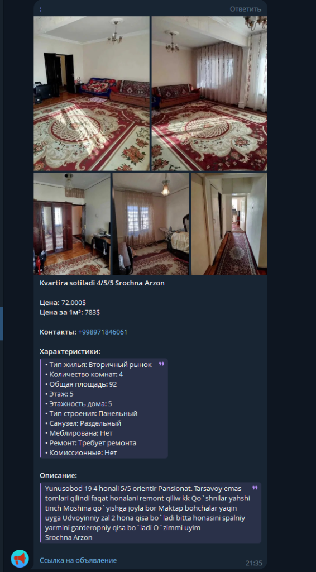Click the Ответить reply button
This screenshot has width=316, height=572.
click(245, 9)
